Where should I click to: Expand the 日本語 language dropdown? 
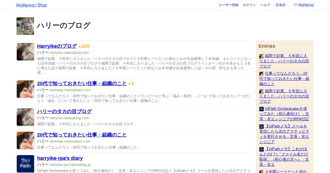click(282, 5)
